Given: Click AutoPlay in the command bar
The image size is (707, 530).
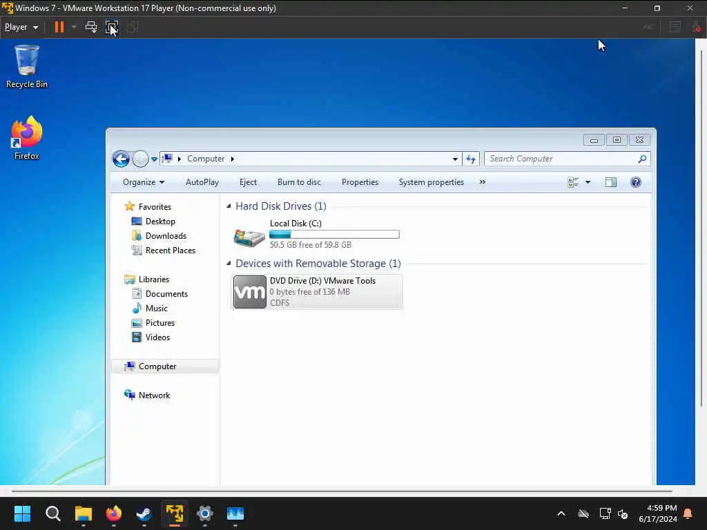Looking at the screenshot, I should 202,182.
